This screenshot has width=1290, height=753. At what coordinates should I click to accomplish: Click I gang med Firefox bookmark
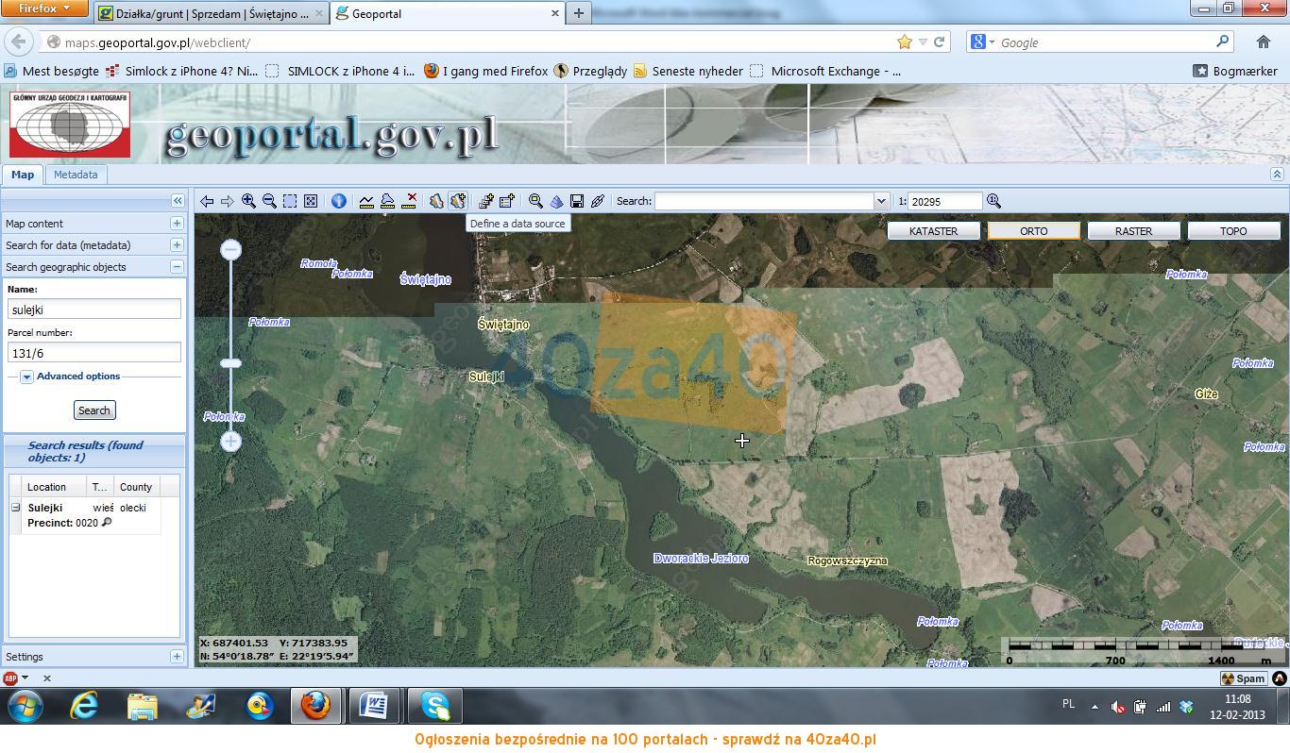[x=486, y=71]
